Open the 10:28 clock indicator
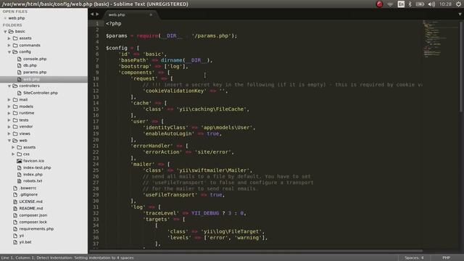The image size is (464, 261). pos(445,4)
